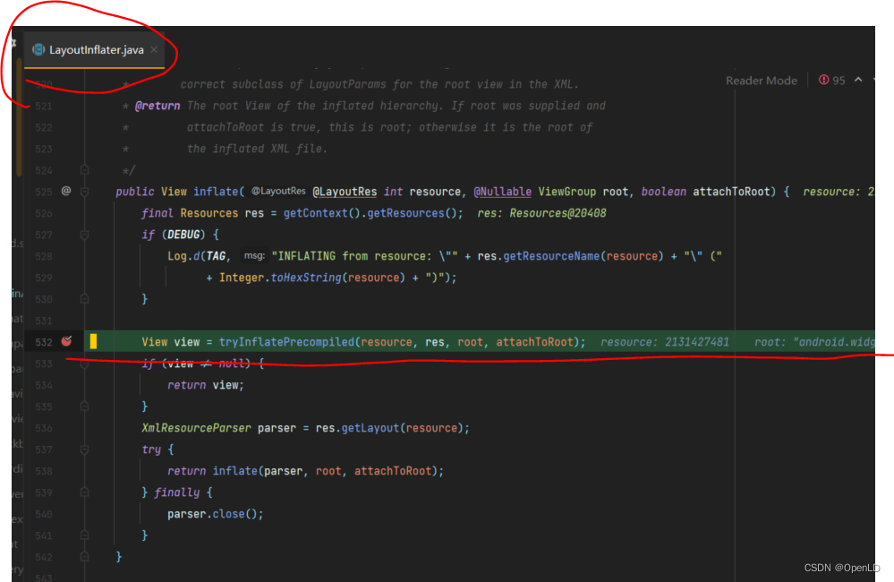This screenshot has width=894, height=582.
Task: Click the yellow marker on line 532
Action: [x=92, y=341]
